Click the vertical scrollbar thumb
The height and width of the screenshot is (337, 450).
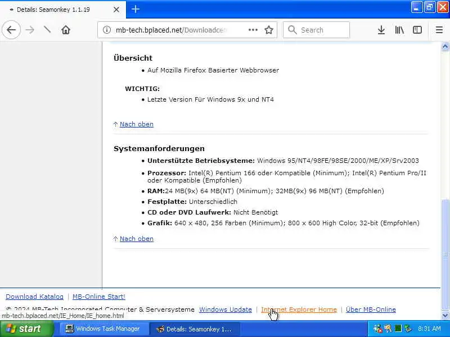point(445,255)
